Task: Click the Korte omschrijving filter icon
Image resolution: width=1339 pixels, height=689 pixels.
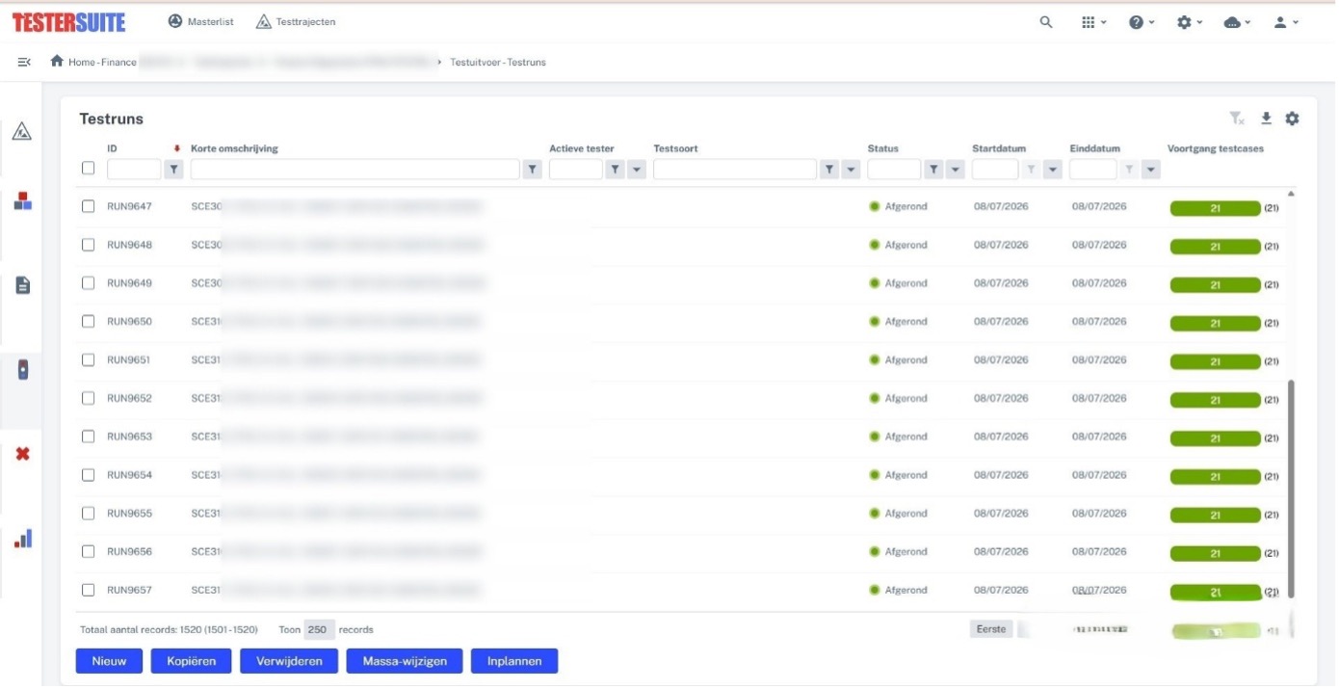Action: (532, 170)
